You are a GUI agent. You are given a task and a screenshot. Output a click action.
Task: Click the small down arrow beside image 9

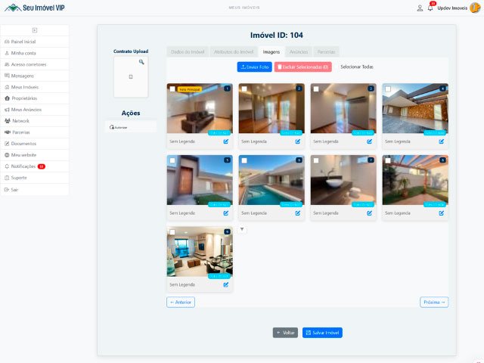click(x=242, y=229)
